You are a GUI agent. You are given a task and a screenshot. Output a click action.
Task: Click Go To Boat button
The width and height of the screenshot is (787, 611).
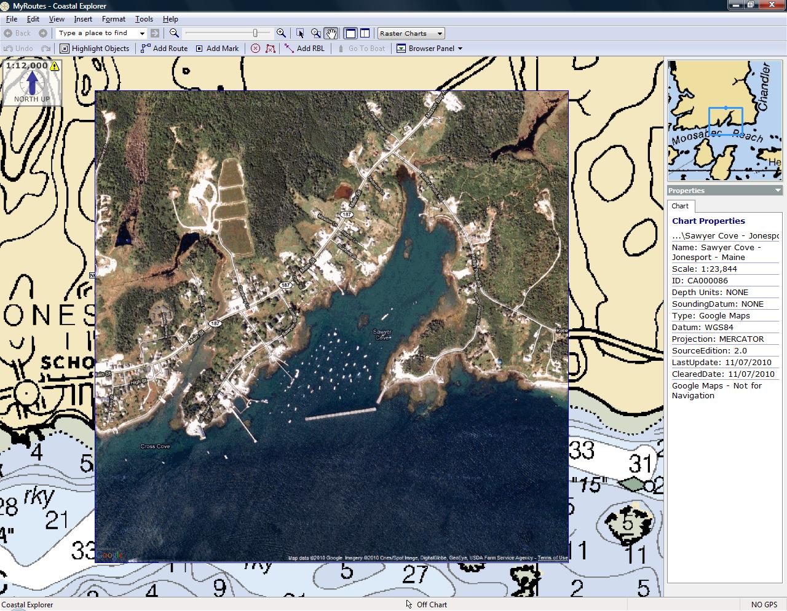pos(361,48)
